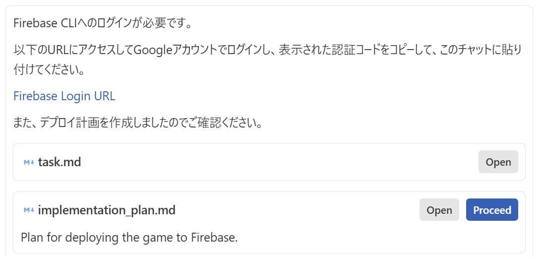The width and height of the screenshot is (541, 257).
Task: Click the plan description about deploying to Firebase
Action: tap(129, 238)
